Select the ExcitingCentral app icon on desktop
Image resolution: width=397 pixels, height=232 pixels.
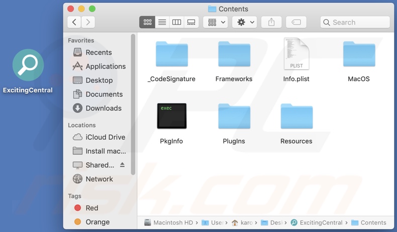(x=28, y=65)
